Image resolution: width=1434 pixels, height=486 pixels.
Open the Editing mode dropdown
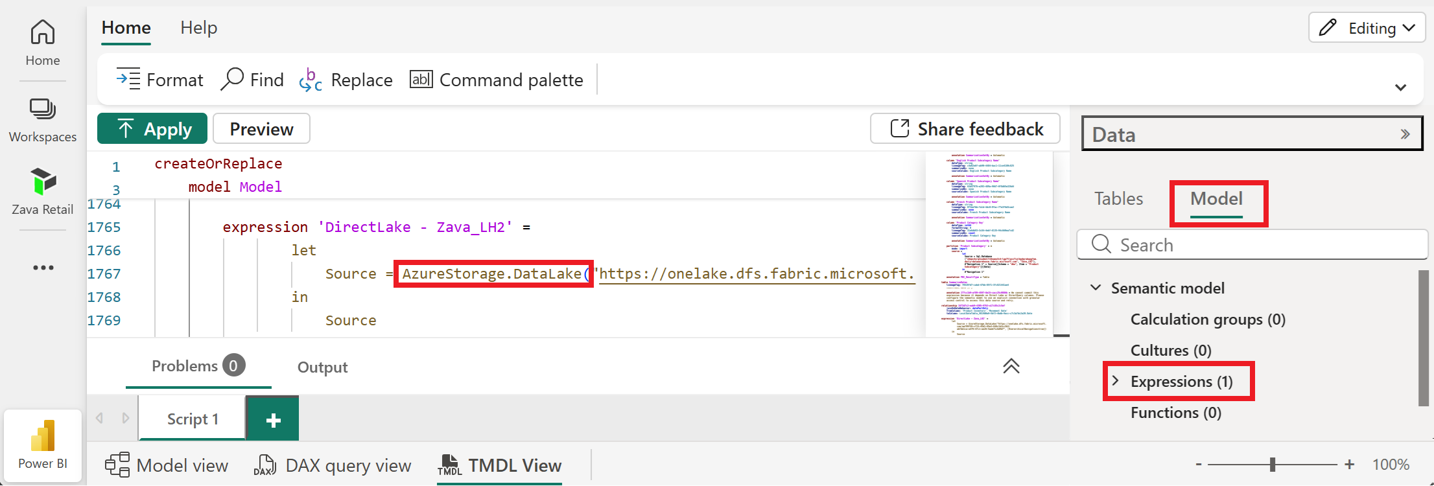tap(1367, 28)
